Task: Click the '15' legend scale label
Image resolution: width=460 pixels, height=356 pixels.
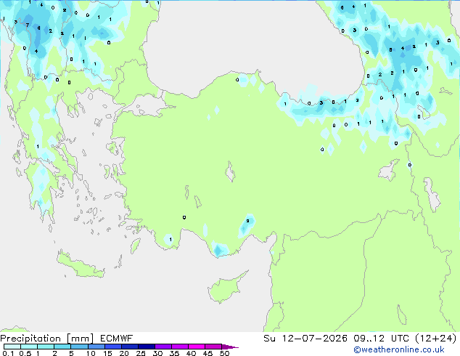Action: coord(107,353)
